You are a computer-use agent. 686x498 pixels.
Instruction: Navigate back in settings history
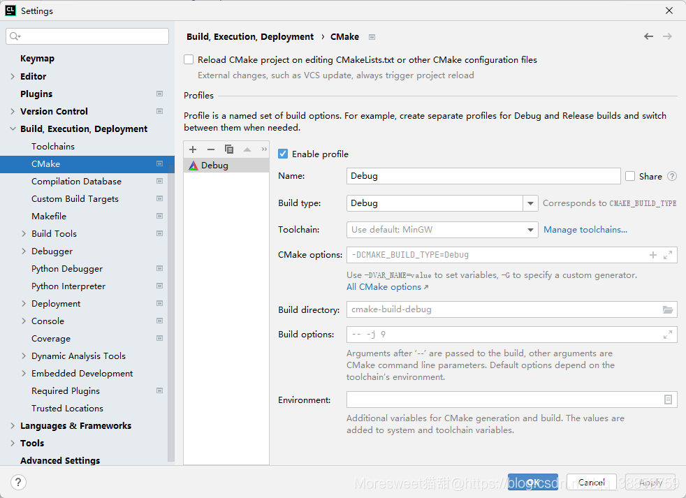pos(648,36)
